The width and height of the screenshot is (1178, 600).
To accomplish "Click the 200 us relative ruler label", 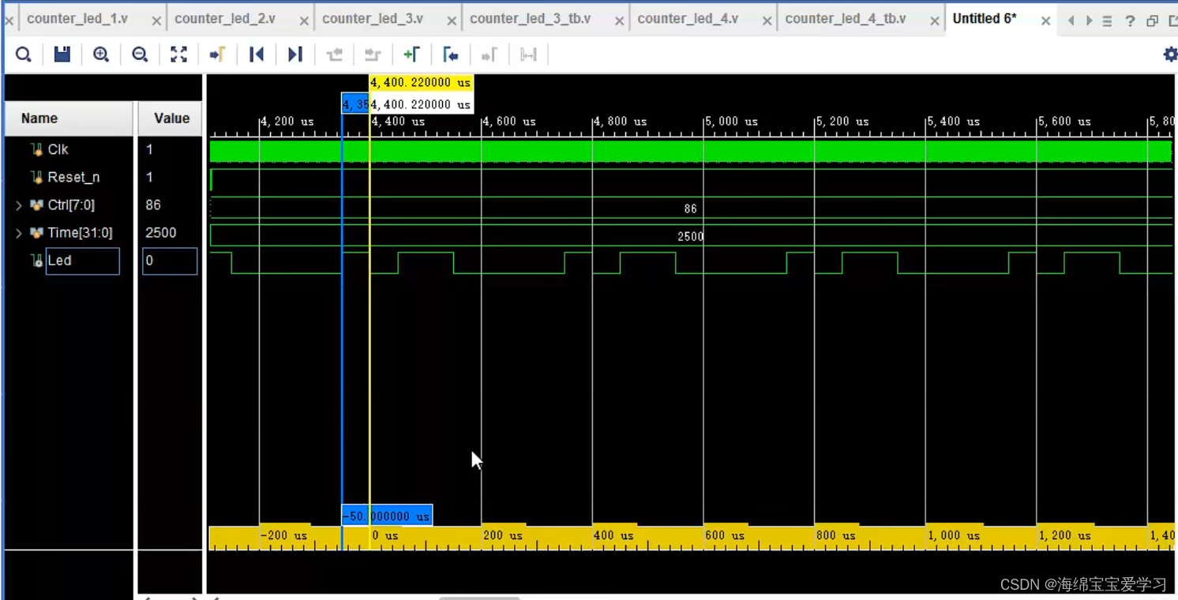I will point(503,535).
